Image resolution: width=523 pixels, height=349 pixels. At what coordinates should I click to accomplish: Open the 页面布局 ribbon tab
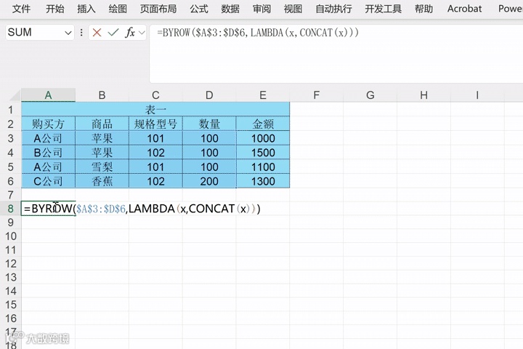pyautogui.click(x=158, y=9)
